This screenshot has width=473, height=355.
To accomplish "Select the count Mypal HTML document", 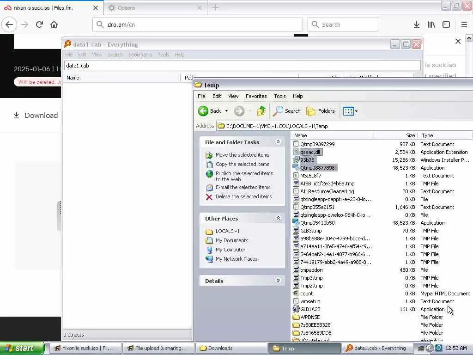I will click(307, 294).
